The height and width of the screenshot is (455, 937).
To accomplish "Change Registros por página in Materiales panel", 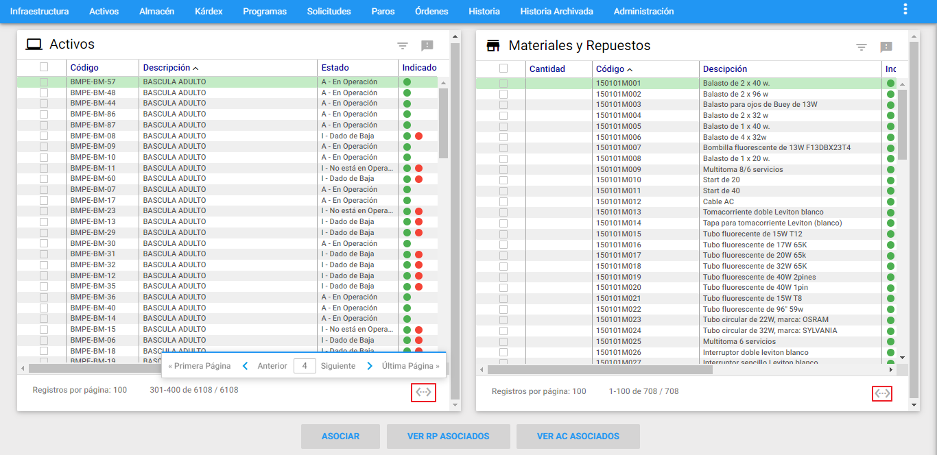I will pyautogui.click(x=538, y=391).
